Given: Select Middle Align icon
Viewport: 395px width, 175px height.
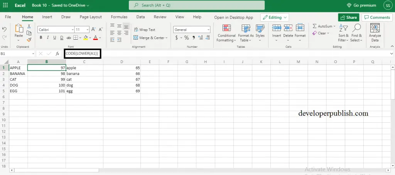Looking at the screenshot, I should (x=120, y=26).
